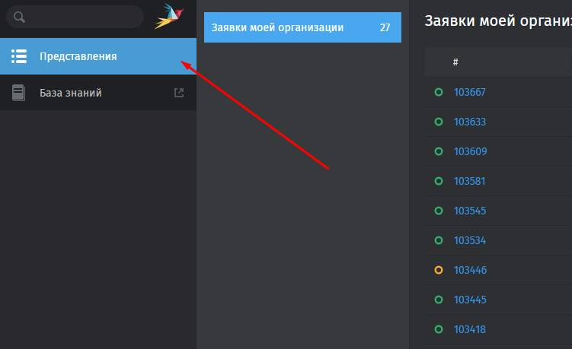Screen dimensions: 572x349
Task: Click green status circle of ticket 103667
Action: point(439,92)
